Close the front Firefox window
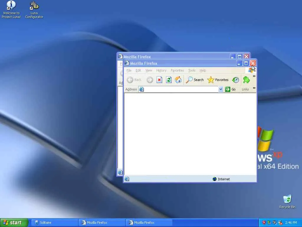302x227 pixels. 253,63
